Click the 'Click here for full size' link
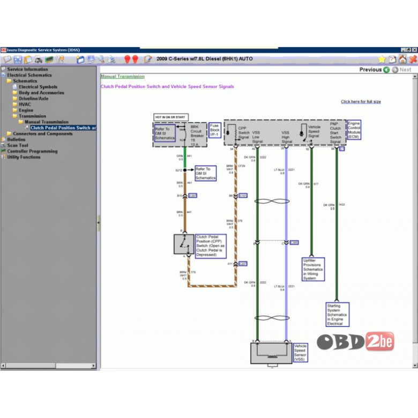418x418 pixels. [x=361, y=102]
